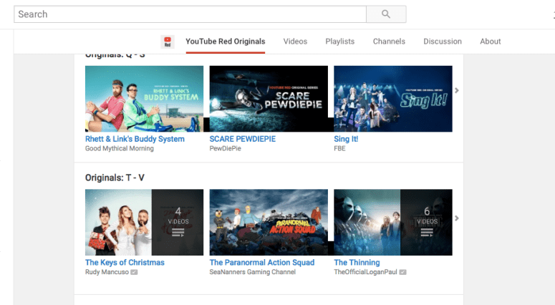
Task: Open The Paranormal Action Squad thumbnail
Action: 269,222
